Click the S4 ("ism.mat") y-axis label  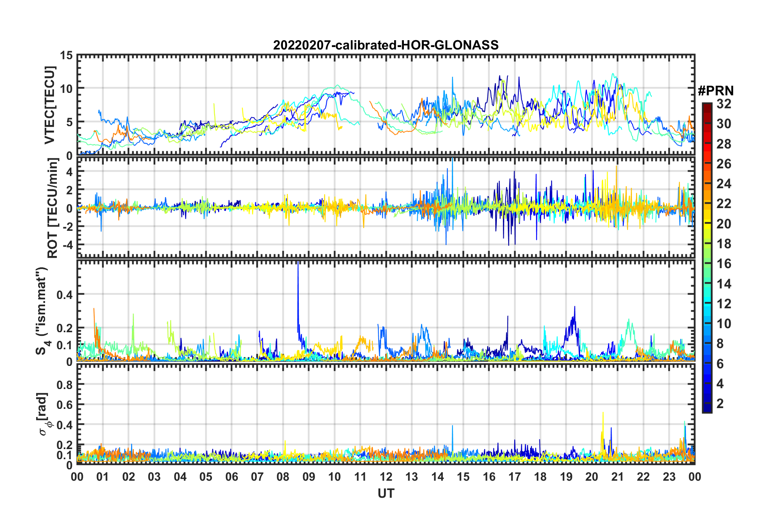[x=43, y=311]
